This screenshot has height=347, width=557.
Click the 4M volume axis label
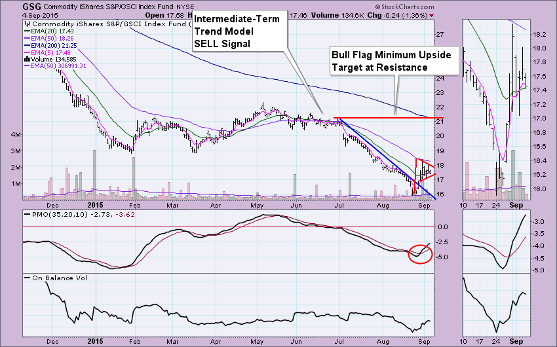coord(16,135)
